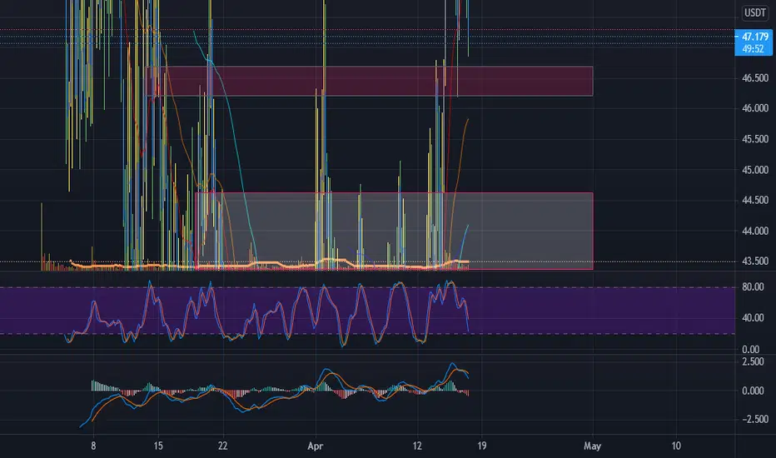Click the 46.500 price axis label
The width and height of the screenshot is (776, 458).
tap(755, 78)
